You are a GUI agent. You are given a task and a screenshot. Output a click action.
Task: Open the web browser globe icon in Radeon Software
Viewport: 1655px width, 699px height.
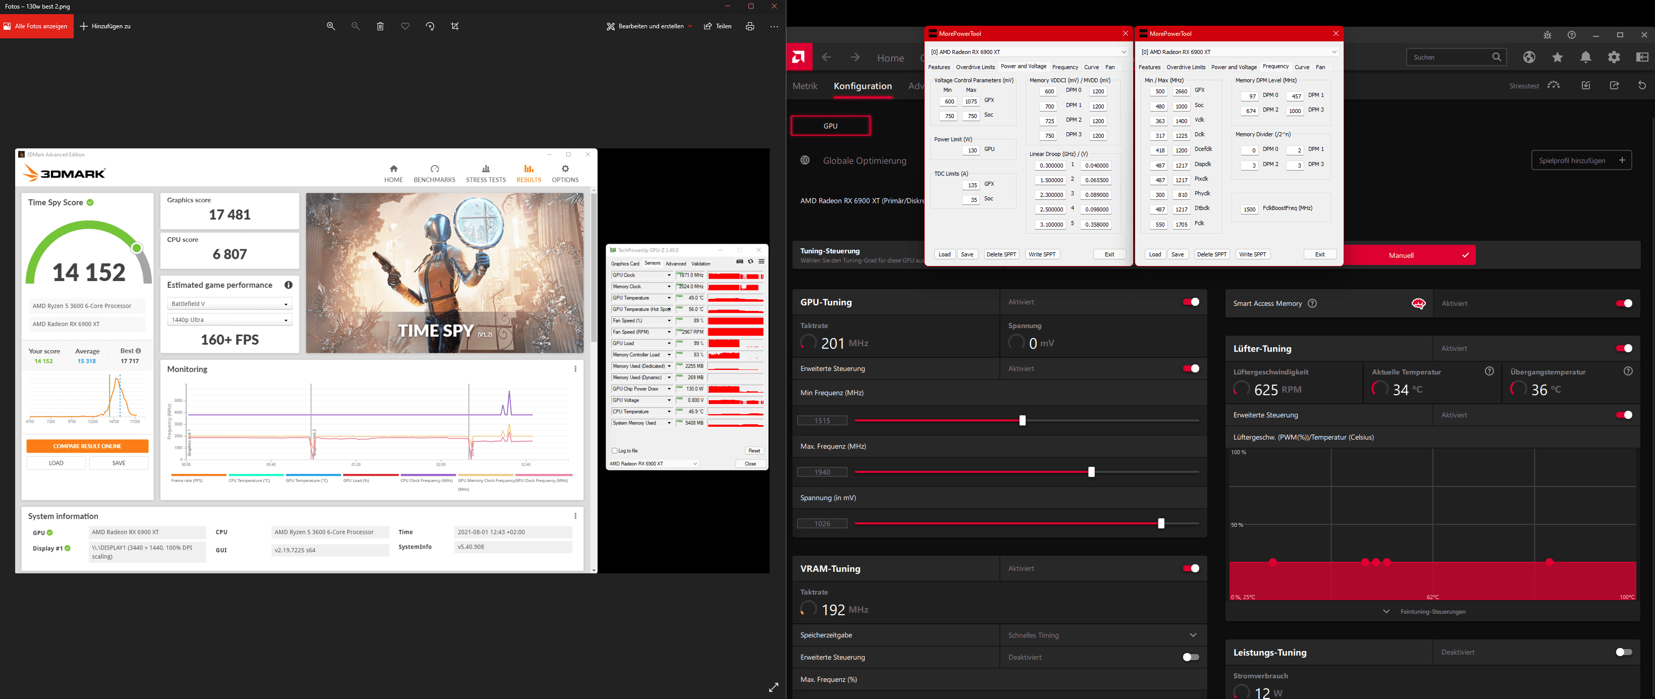click(1529, 57)
